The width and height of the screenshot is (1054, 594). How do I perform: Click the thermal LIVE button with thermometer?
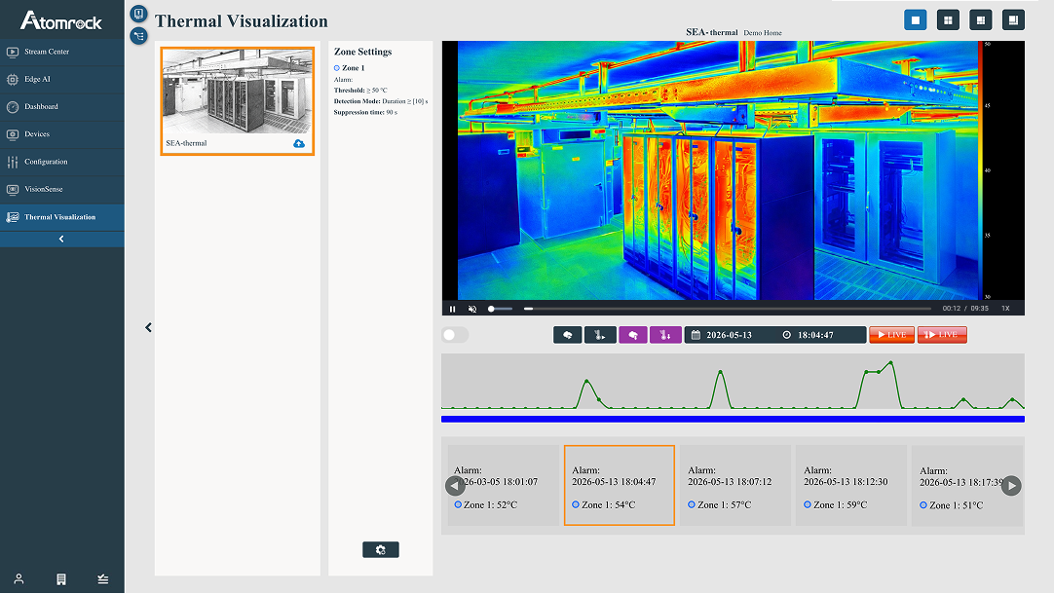(x=942, y=335)
